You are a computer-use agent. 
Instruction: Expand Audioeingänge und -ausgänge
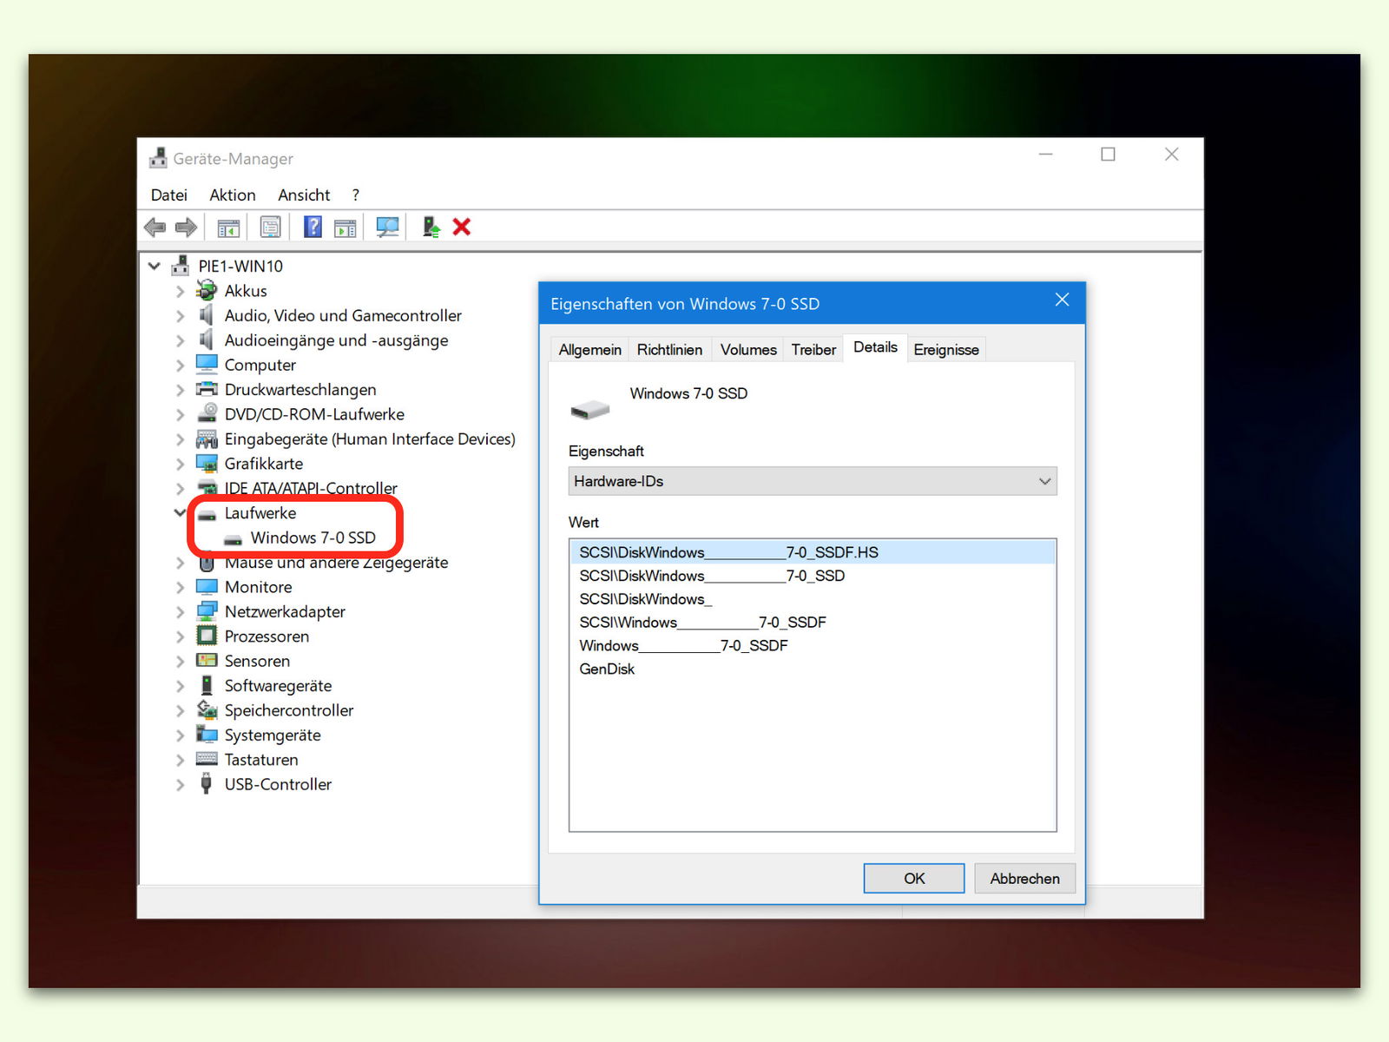point(181,340)
